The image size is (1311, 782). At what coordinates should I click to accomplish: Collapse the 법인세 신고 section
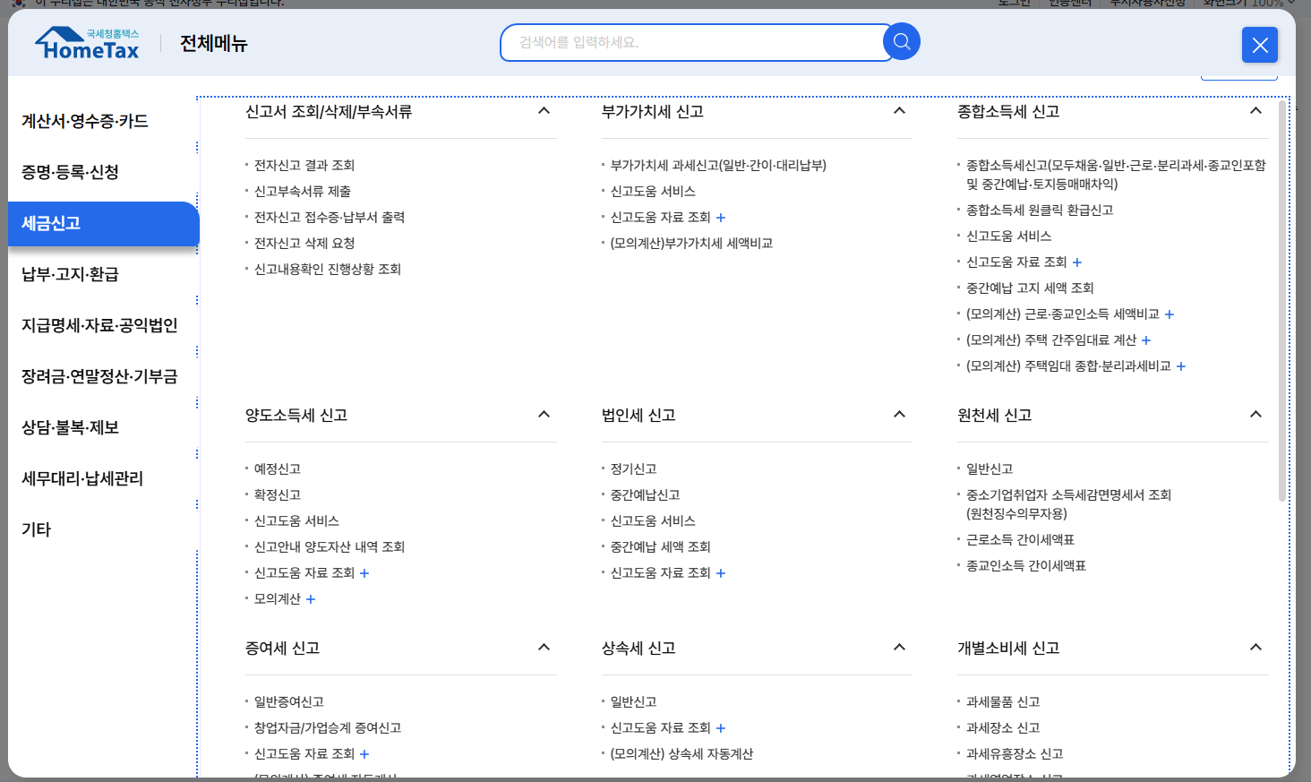(x=899, y=413)
